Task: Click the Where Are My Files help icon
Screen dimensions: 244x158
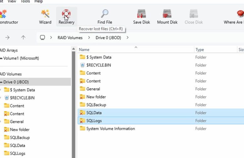Action: 240,14
